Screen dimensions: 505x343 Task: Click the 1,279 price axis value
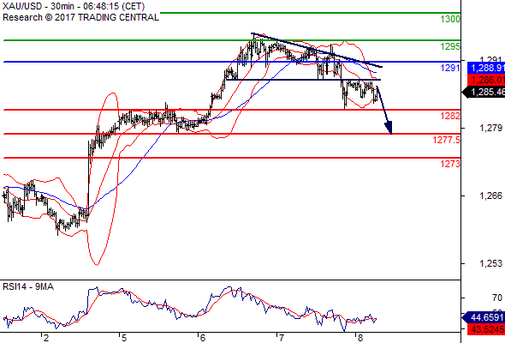pyautogui.click(x=490, y=128)
